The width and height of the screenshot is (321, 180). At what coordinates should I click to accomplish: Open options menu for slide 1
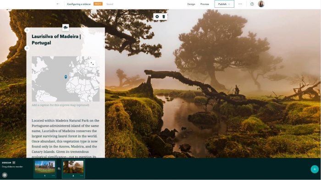pos(53,176)
